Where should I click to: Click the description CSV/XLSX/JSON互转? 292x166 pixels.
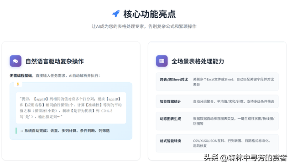232,143
